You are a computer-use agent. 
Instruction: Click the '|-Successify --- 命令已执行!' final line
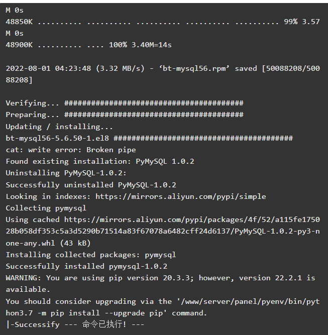75,324
